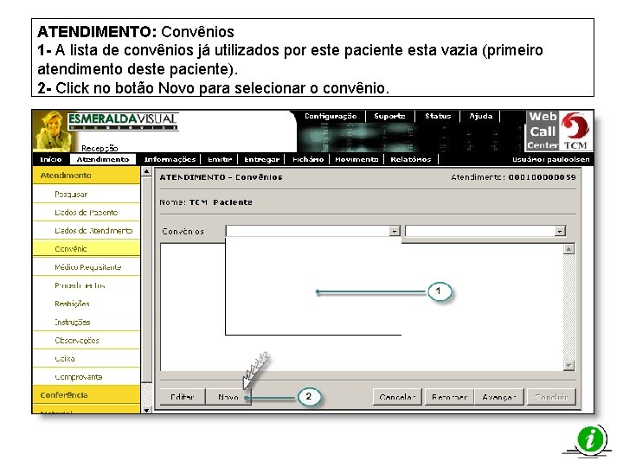Open the Web Call Center panel

coord(543,131)
